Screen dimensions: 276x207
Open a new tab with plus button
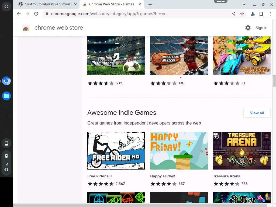[x=150, y=4]
